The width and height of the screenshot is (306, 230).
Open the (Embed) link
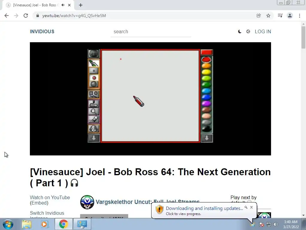click(x=39, y=203)
